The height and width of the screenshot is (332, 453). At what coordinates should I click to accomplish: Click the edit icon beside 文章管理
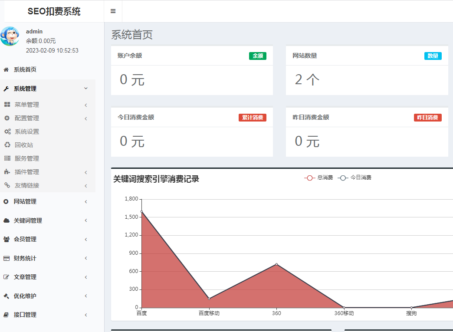click(6, 277)
